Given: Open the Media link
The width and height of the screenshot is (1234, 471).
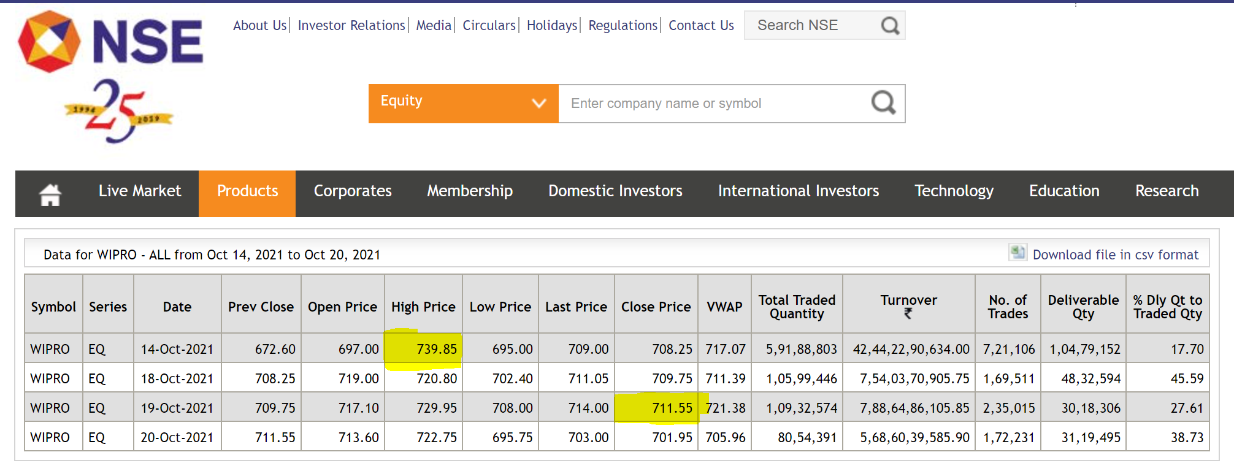Looking at the screenshot, I should (434, 26).
